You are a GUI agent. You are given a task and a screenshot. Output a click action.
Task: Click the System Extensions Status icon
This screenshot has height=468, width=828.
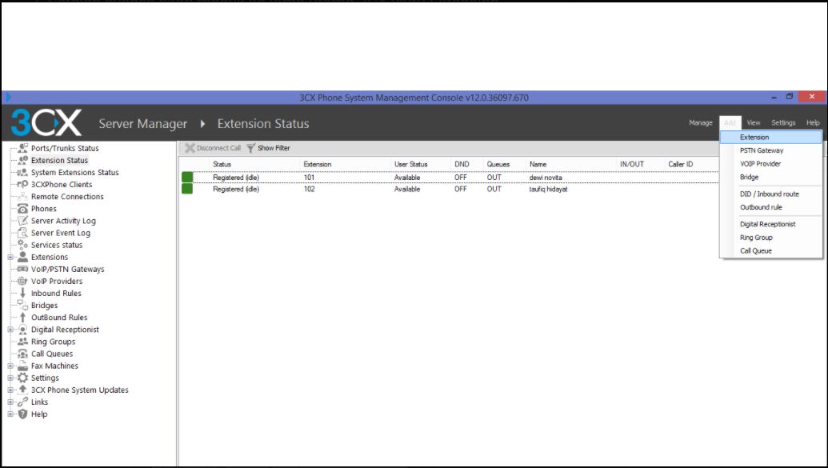22,172
